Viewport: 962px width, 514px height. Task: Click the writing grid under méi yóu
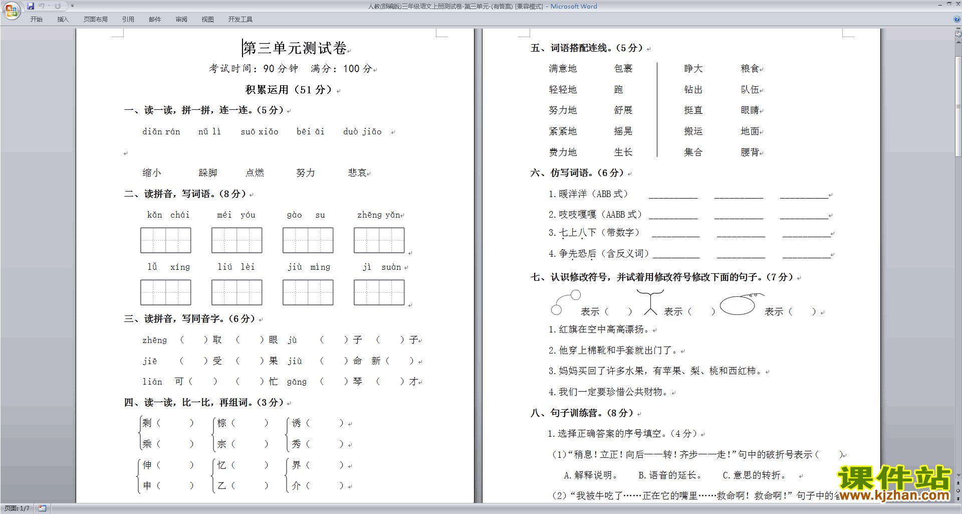(237, 240)
